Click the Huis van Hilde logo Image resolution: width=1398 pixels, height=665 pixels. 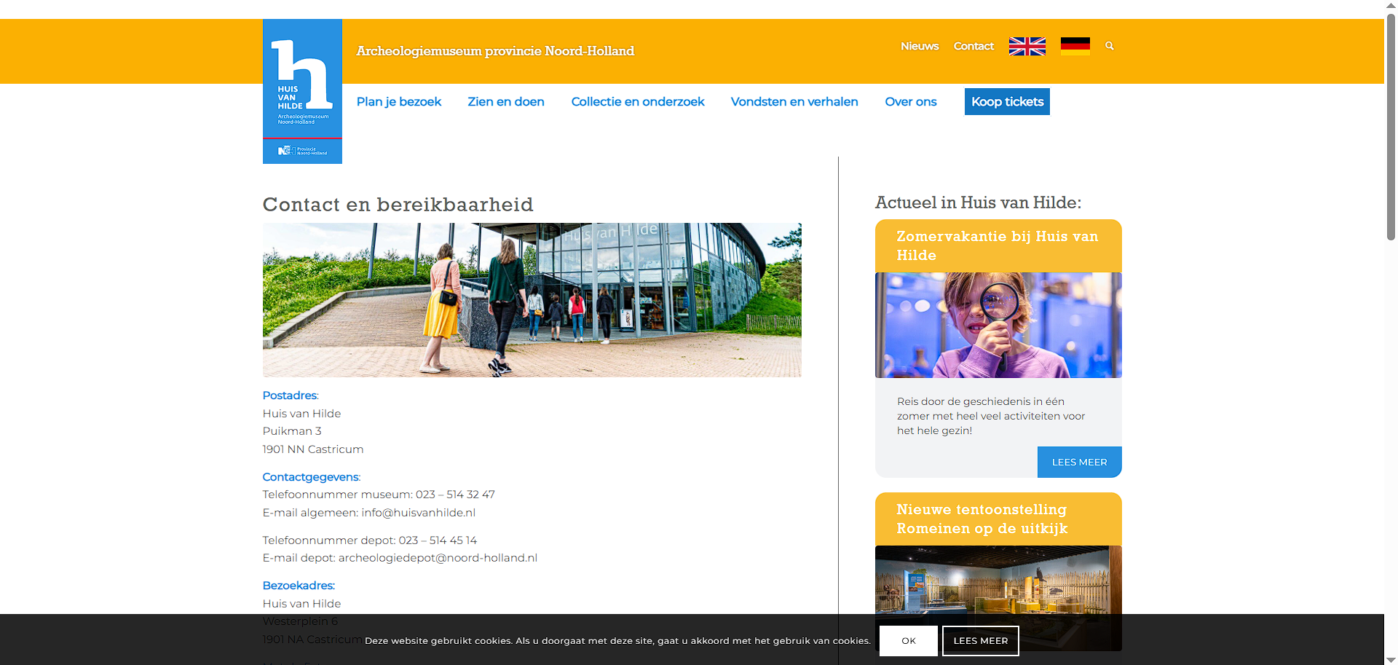pos(302,91)
